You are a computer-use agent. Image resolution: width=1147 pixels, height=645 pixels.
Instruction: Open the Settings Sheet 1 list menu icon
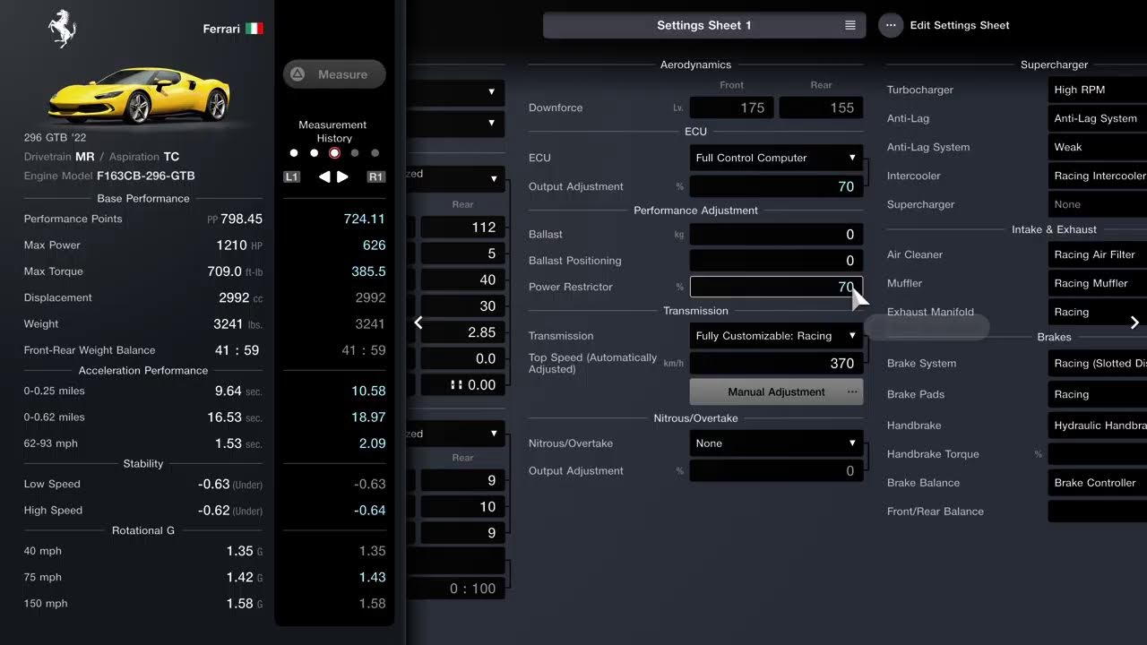click(849, 25)
